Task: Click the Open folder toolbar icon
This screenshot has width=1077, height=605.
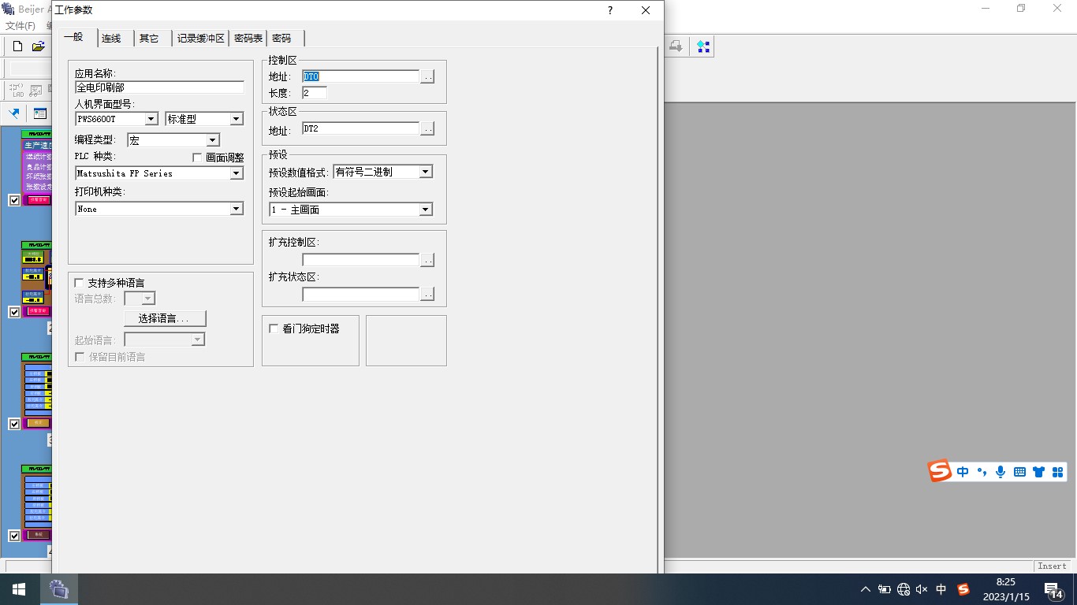Action: click(x=38, y=46)
